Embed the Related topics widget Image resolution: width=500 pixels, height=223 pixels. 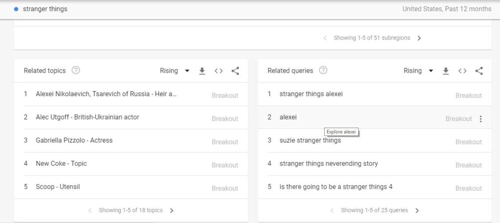218,71
